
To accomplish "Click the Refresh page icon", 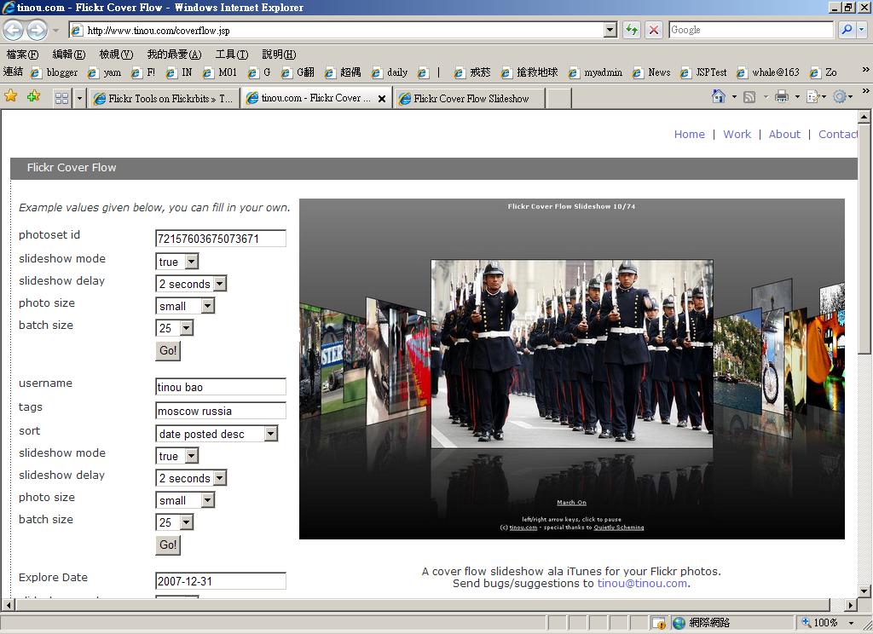I will (x=632, y=30).
